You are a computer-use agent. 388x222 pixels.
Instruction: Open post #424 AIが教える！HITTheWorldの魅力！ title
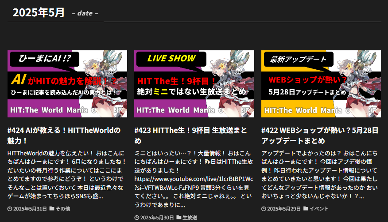(x=64, y=135)
